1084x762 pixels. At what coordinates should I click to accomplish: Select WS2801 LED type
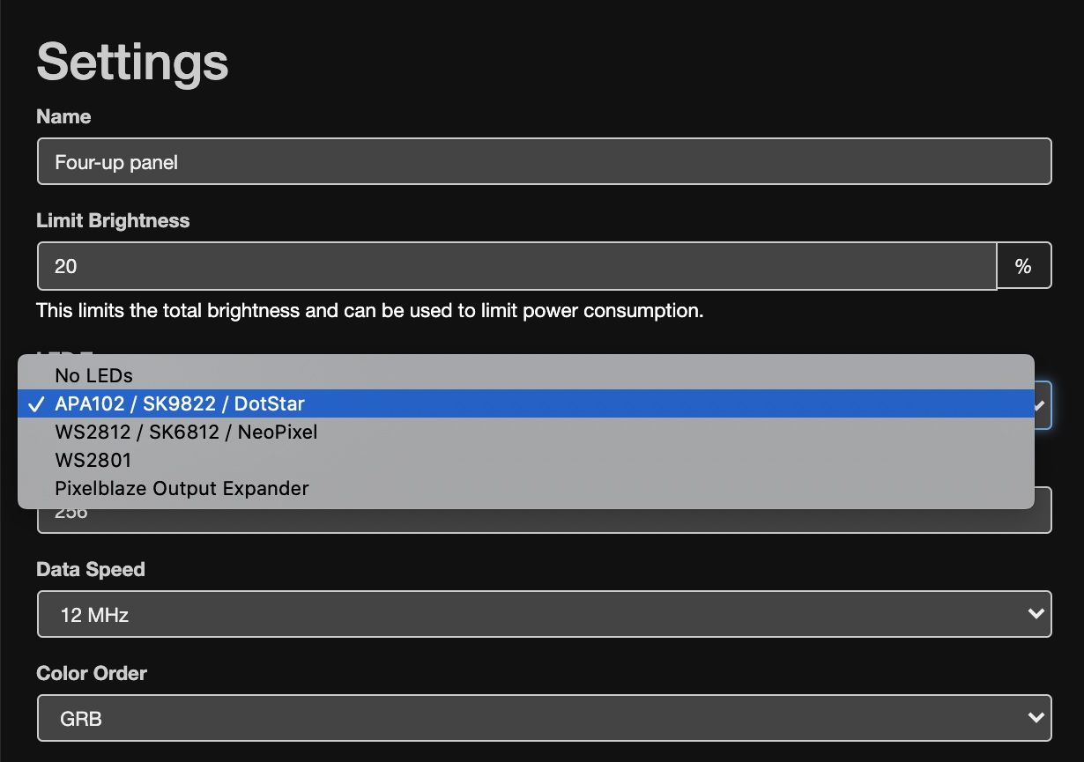93,460
